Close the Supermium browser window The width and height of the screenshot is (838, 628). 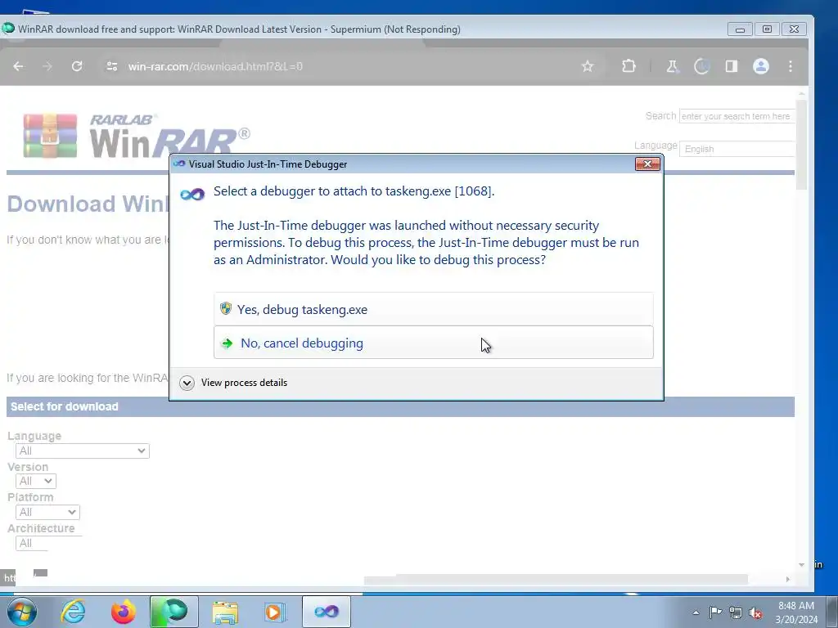click(x=794, y=29)
